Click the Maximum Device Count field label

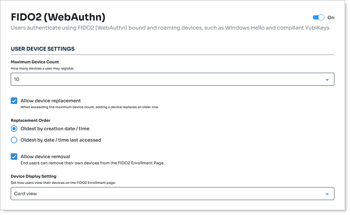[35, 62]
